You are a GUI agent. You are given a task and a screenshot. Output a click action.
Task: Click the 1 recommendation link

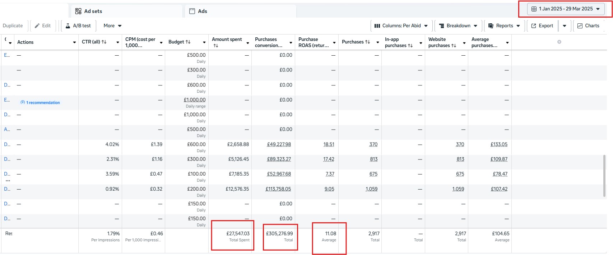coord(43,103)
